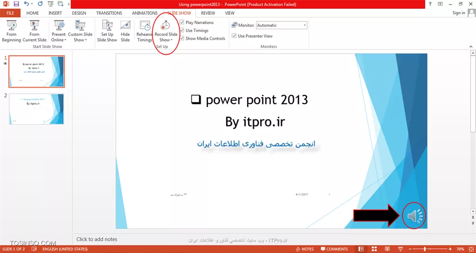Go to previous slide with double-arrow button
Image resolution: width=476 pixels, height=253 pixels.
click(x=473, y=217)
